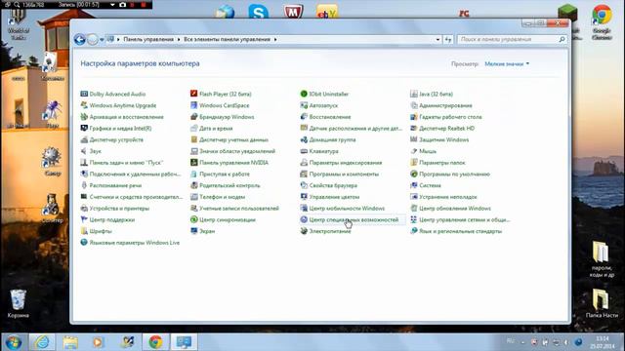Open Windows Anytime Upgrade link
Screen dimensions: 625x351
(123, 105)
